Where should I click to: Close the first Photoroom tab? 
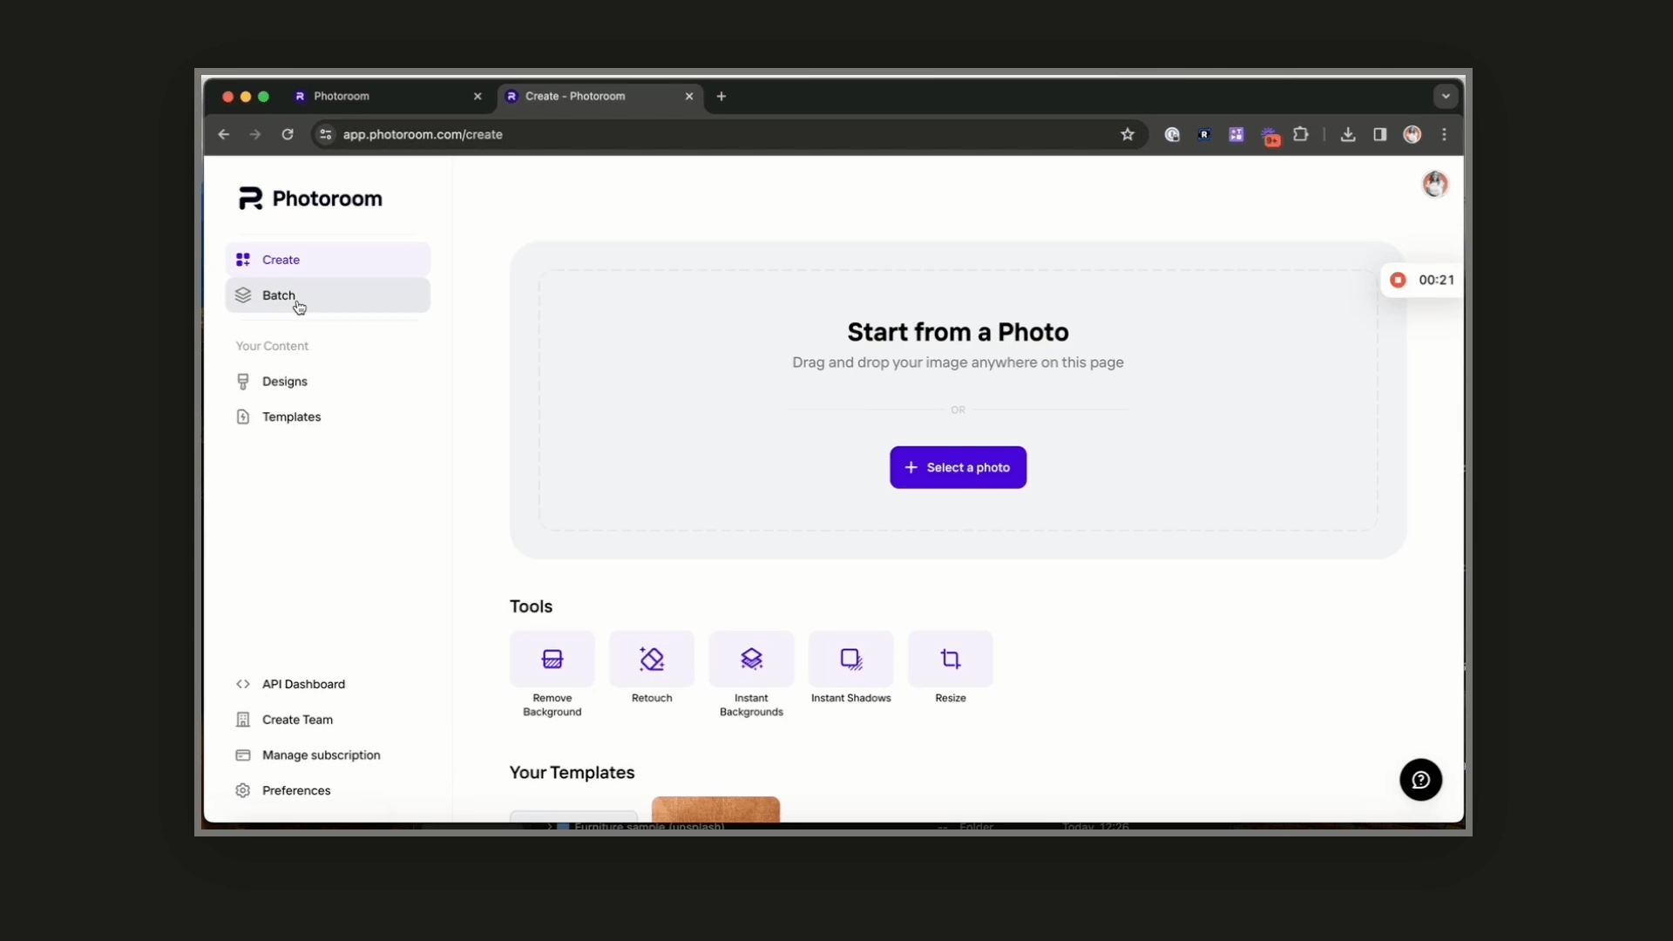pos(478,96)
